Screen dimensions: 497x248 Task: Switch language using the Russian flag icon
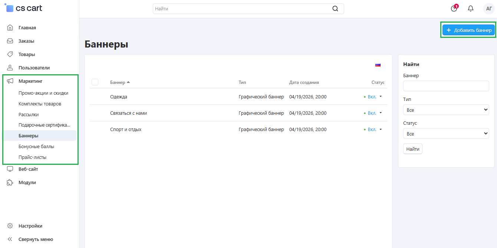(378, 65)
